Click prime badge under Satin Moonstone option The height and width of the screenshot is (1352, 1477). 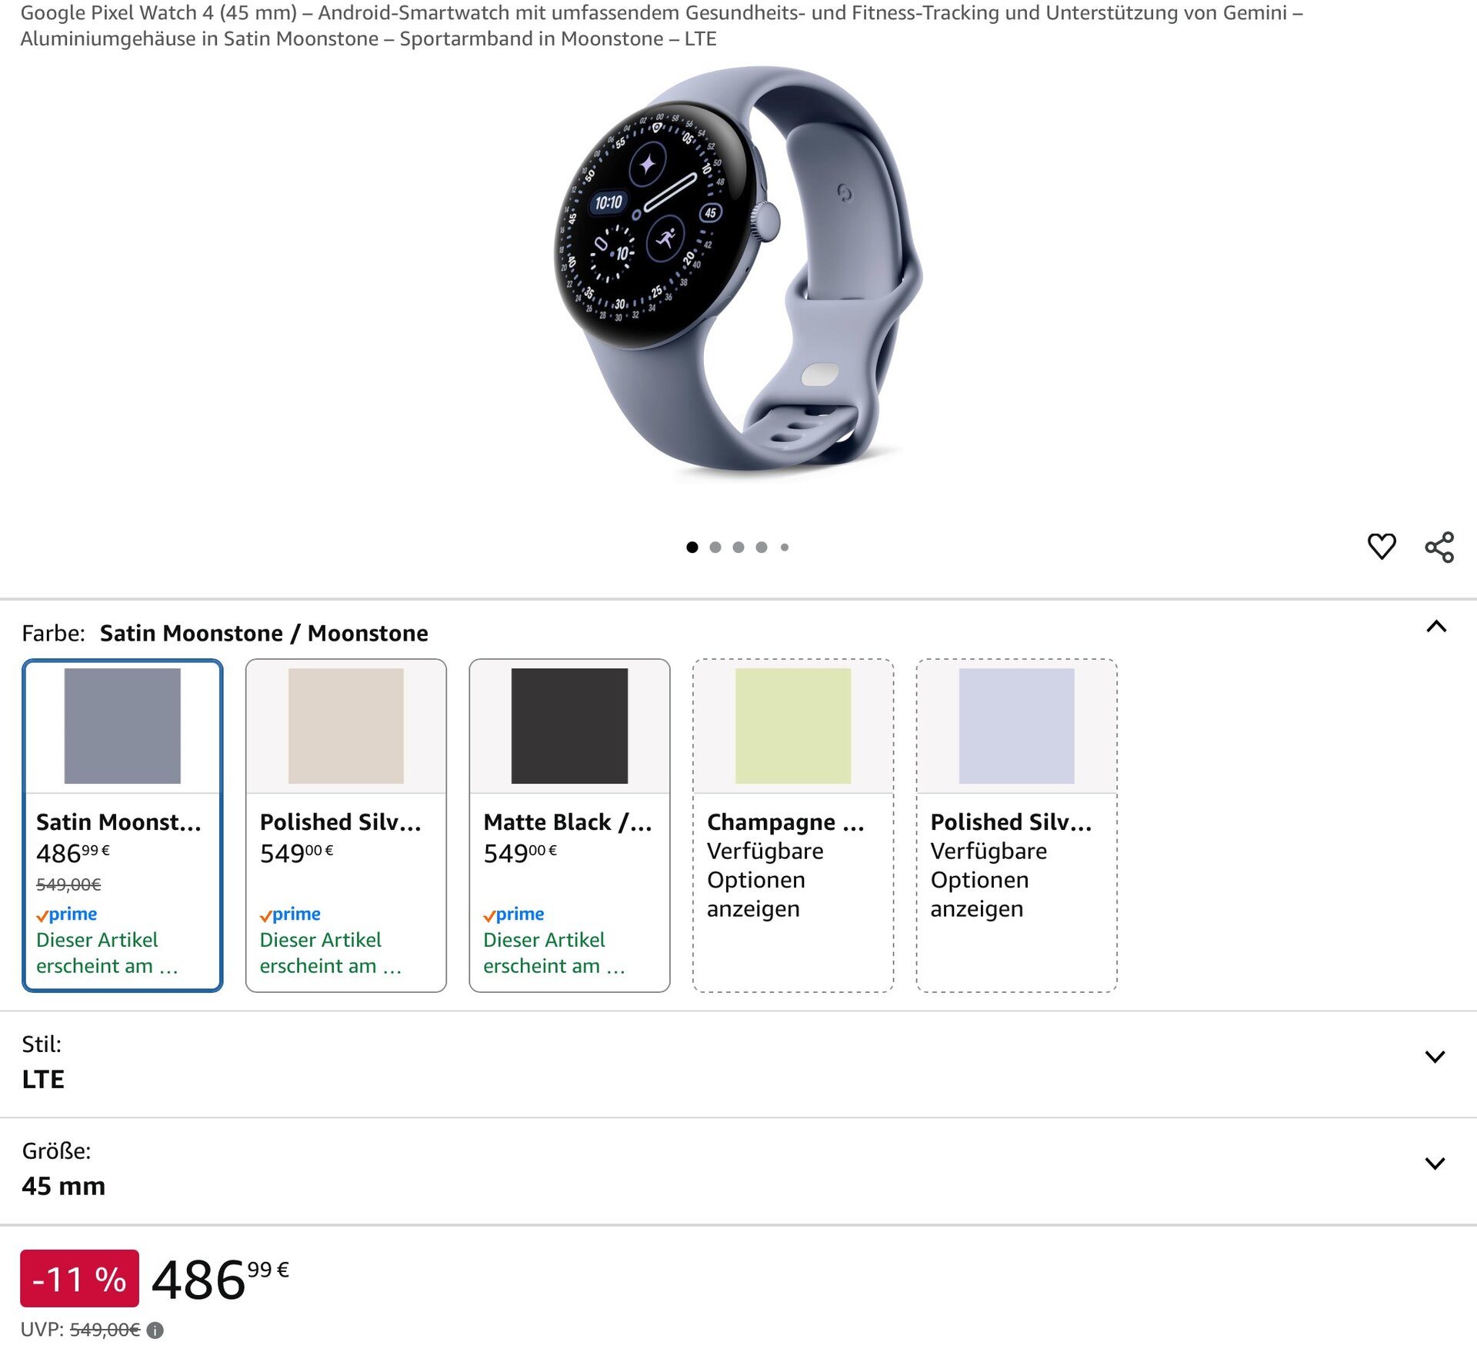coord(67,914)
